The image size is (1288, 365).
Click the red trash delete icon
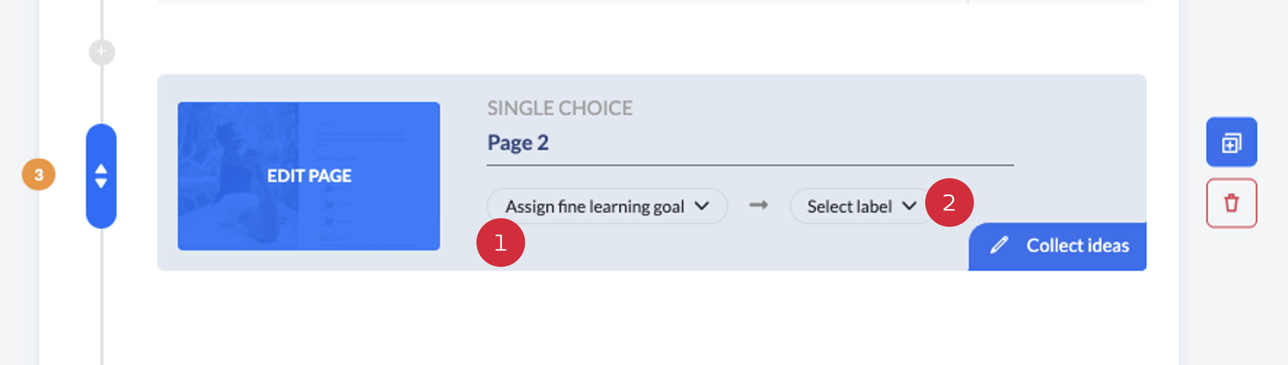(1231, 203)
